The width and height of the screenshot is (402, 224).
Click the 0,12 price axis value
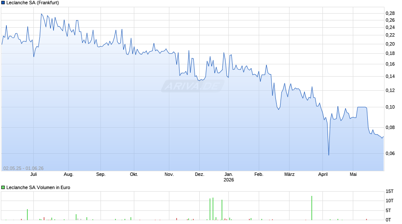tap(390, 90)
